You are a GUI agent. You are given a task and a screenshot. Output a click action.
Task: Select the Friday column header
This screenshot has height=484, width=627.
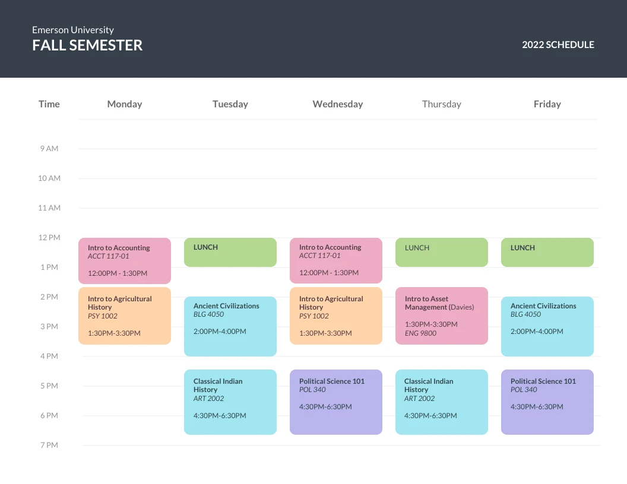[547, 104]
